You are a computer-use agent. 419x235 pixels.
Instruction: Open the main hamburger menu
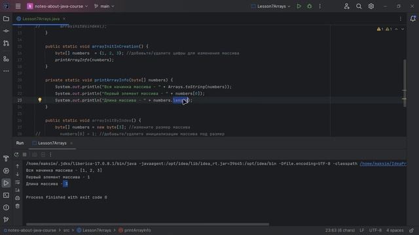18,6
